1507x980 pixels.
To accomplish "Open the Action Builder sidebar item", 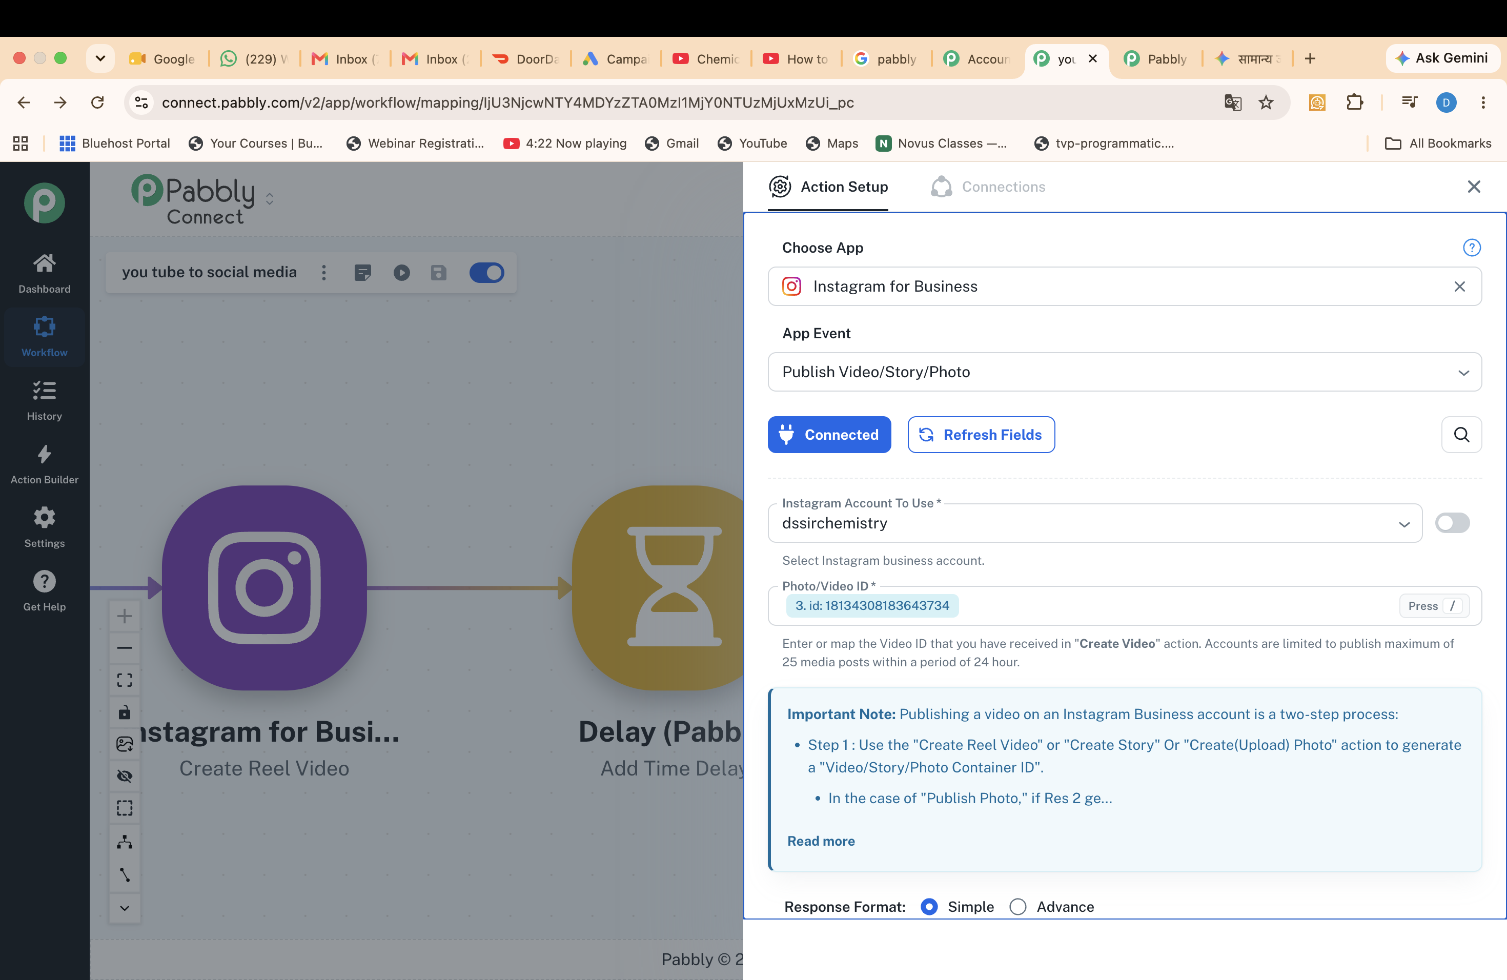I will [44, 464].
